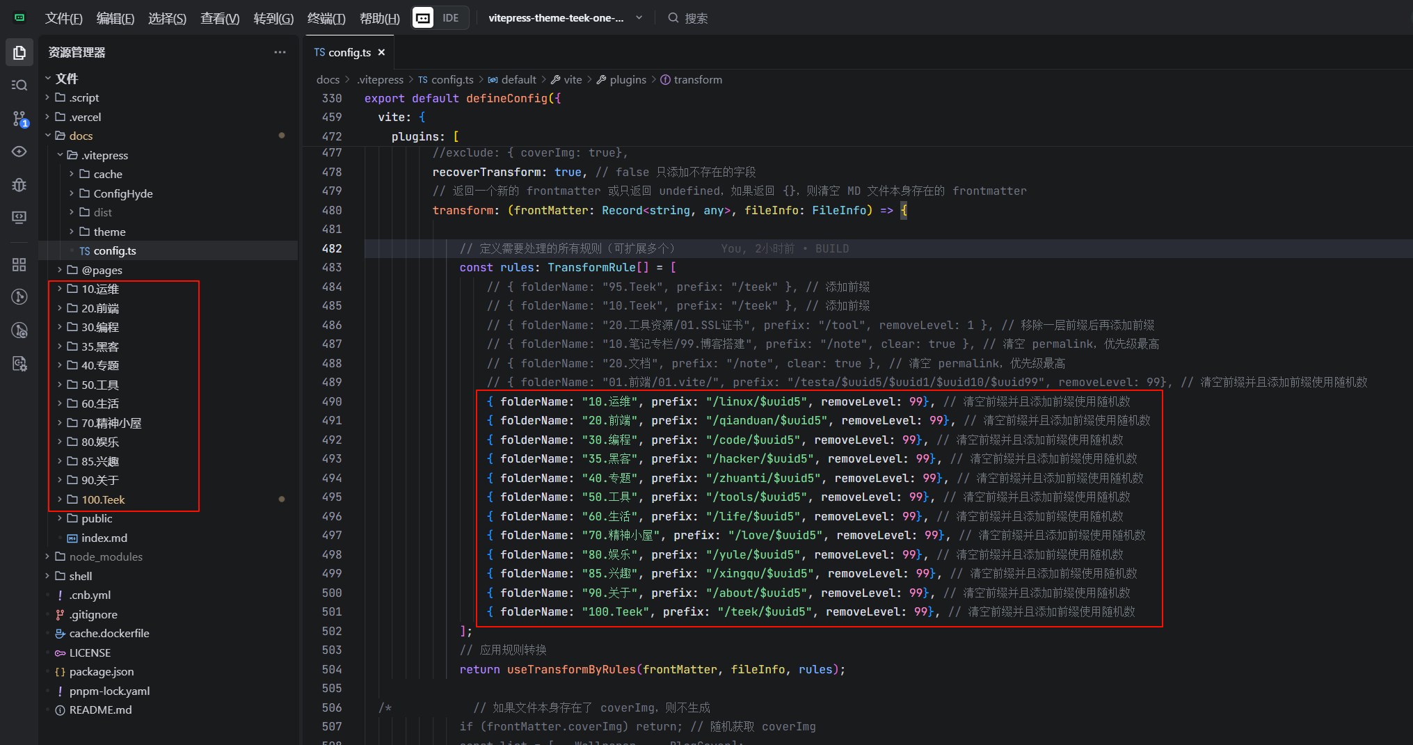Switch to IDE mode button
The height and width of the screenshot is (745, 1413).
451,18
